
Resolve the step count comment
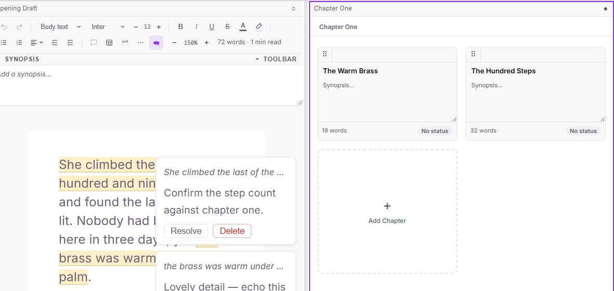click(186, 231)
